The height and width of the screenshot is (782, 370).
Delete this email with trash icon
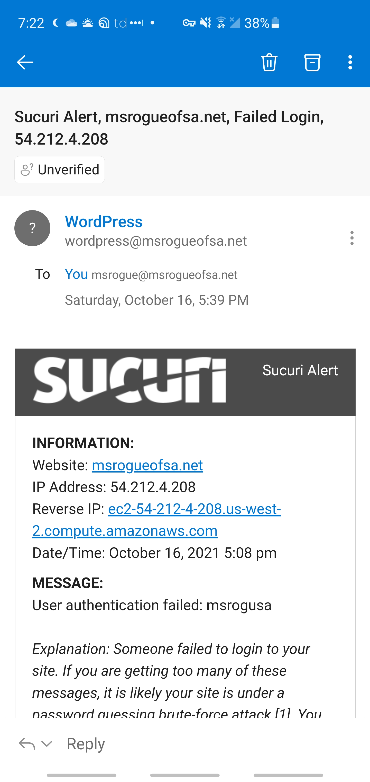(x=269, y=63)
